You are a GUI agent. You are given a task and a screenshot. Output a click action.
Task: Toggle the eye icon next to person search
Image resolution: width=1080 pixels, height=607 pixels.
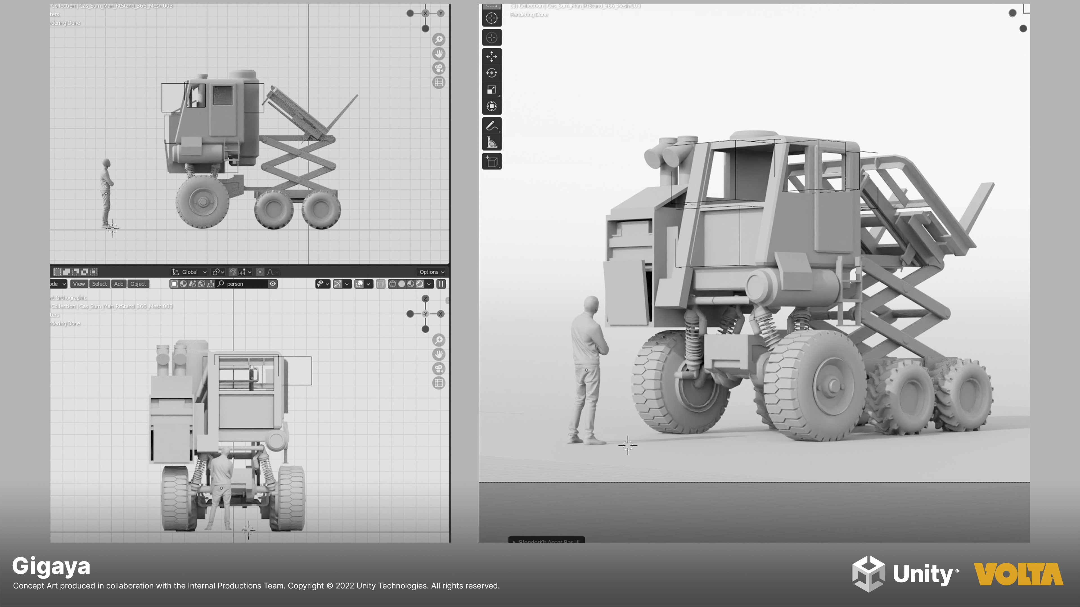click(273, 284)
